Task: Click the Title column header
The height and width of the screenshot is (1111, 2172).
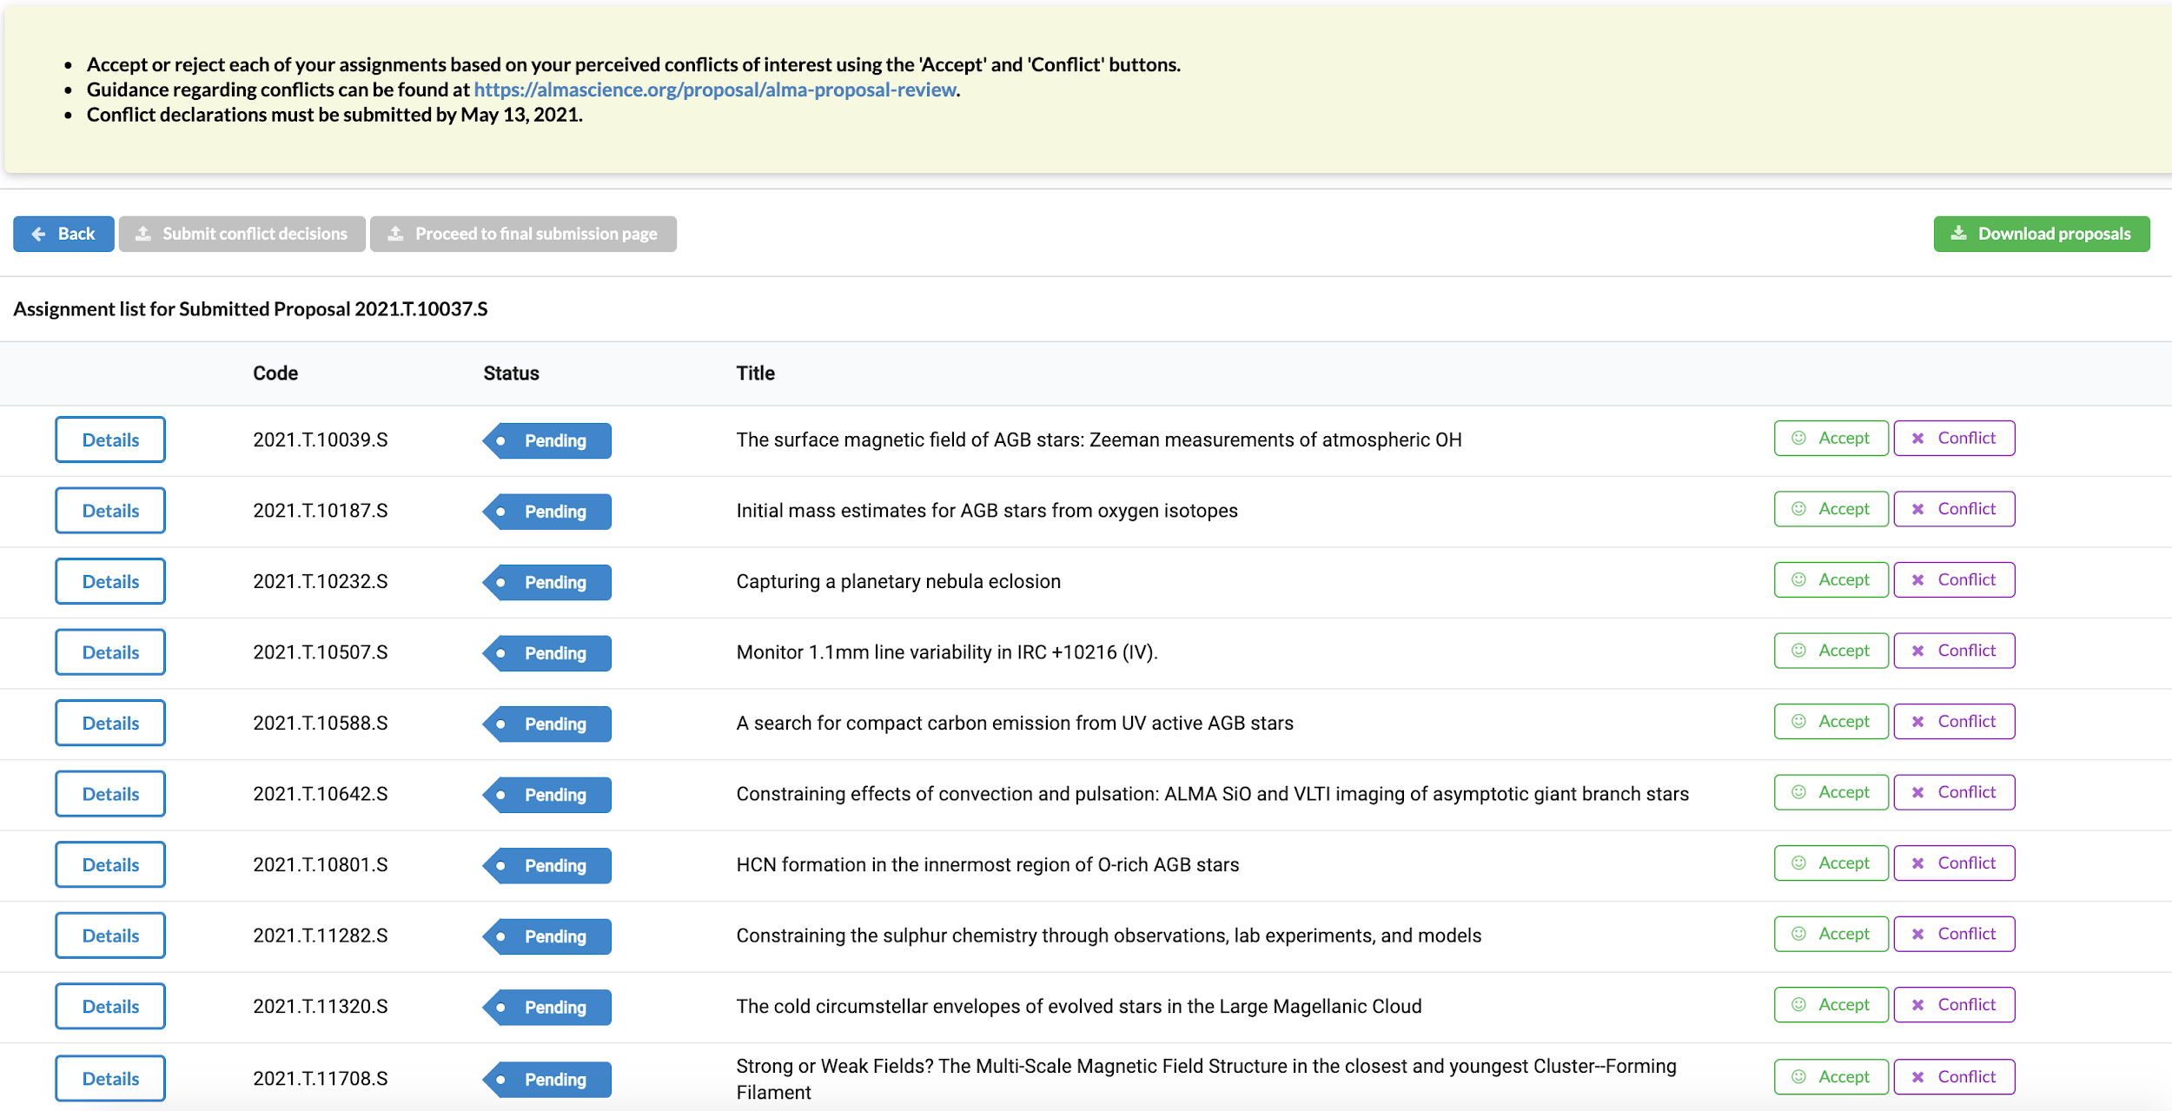Action: tap(755, 374)
